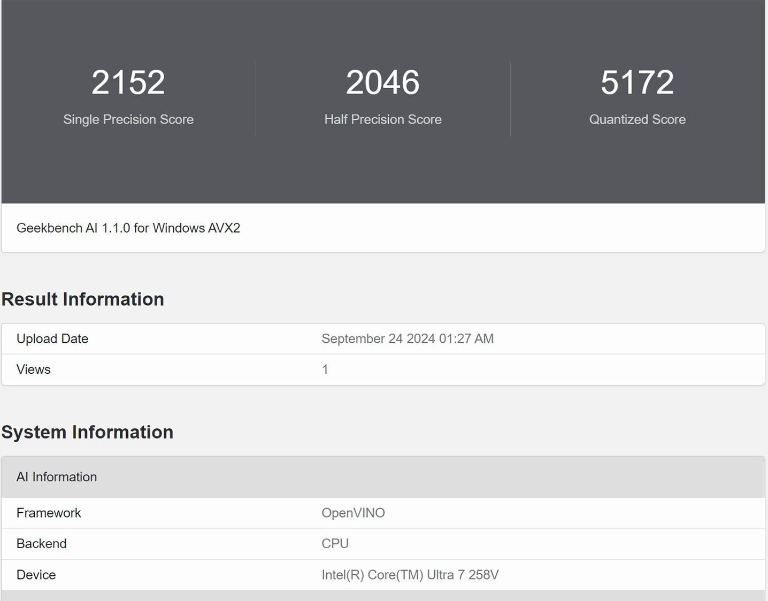Image resolution: width=768 pixels, height=601 pixels.
Task: Click the September 24 2024 upload date value
Action: pos(408,339)
